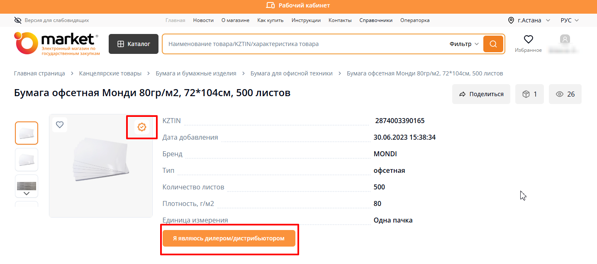This screenshot has height=264, width=597.
Task: Go to Главная страница breadcrumb
Action: [x=39, y=73]
